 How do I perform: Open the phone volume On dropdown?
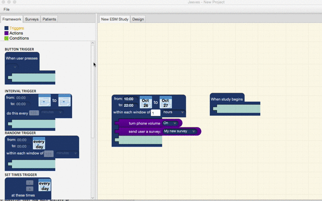[x=170, y=123]
